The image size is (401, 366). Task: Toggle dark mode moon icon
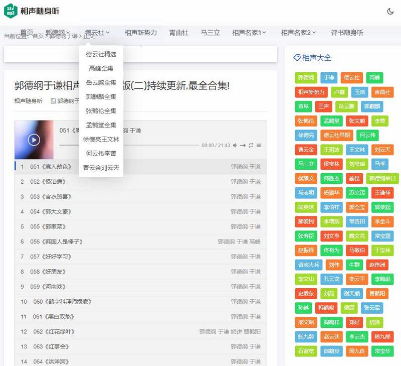pos(390,11)
